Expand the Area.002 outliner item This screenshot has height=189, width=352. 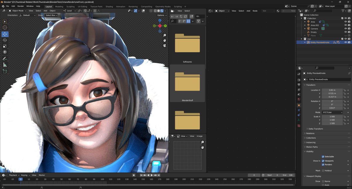pos(305,25)
